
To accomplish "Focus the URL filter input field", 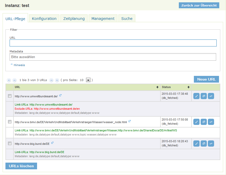I will pyautogui.click(x=113, y=43).
